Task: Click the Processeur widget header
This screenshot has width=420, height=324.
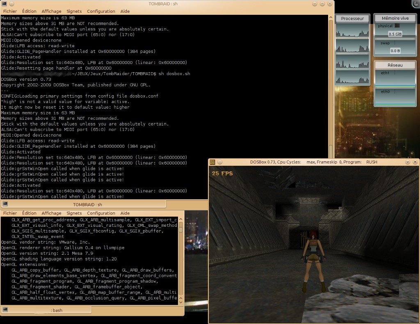Action: pyautogui.click(x=352, y=18)
